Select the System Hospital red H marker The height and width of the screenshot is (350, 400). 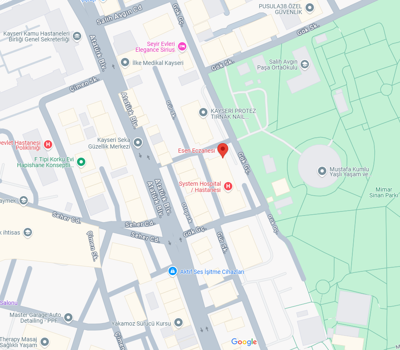(228, 187)
